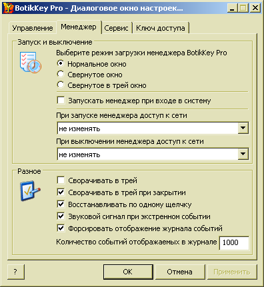Click label Количество событий отображаемых в журнале
The image size is (264, 287).
(137, 242)
